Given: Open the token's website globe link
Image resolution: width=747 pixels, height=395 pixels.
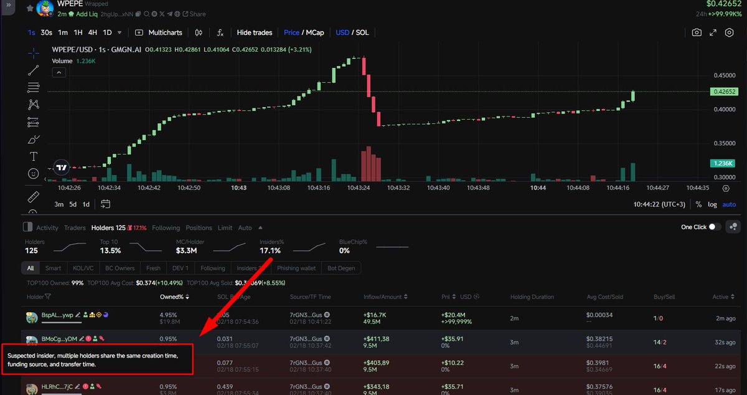Looking at the screenshot, I should click(x=177, y=14).
